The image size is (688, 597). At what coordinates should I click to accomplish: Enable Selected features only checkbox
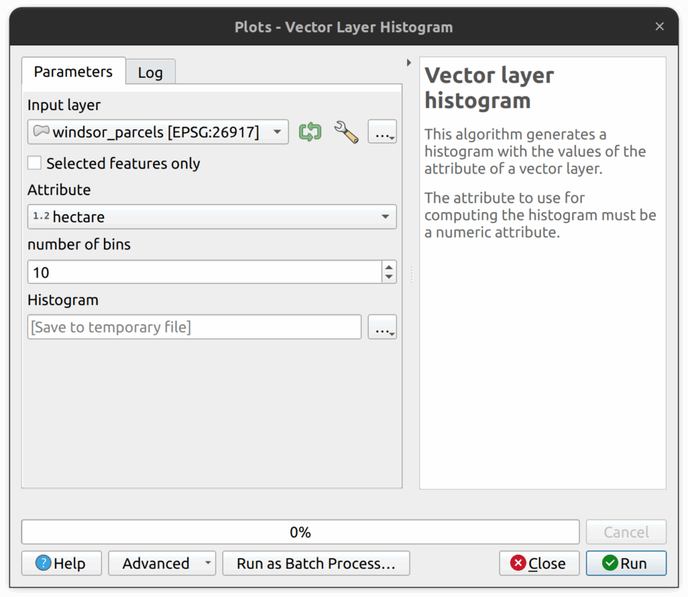point(35,163)
